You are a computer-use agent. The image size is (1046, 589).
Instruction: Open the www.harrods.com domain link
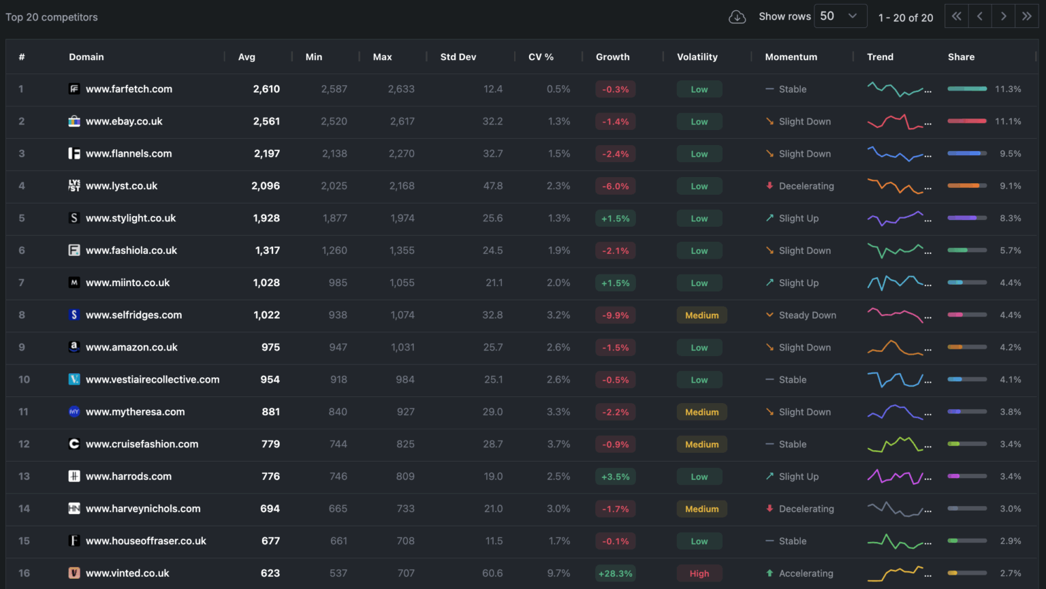(x=129, y=477)
